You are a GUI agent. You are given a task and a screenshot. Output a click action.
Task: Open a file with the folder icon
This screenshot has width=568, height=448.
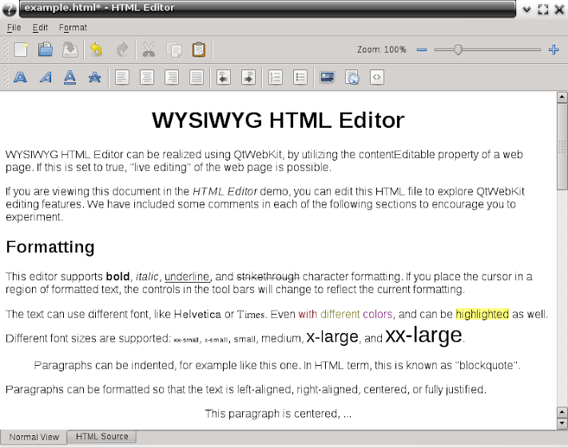46,50
